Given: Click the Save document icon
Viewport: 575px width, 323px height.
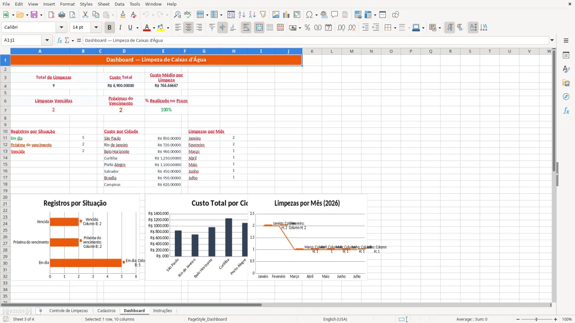Looking at the screenshot, I should click(x=34, y=15).
